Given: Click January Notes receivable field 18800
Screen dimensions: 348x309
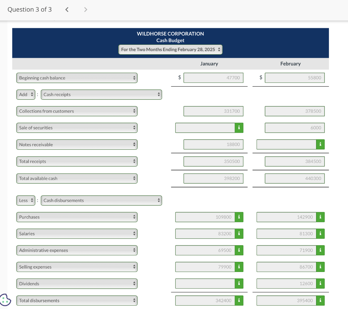Looking at the screenshot, I should click(x=213, y=144).
